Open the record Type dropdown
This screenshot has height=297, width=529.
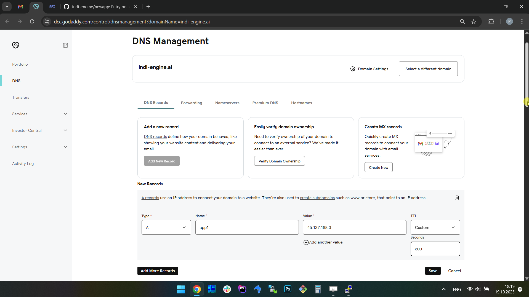pyautogui.click(x=166, y=228)
